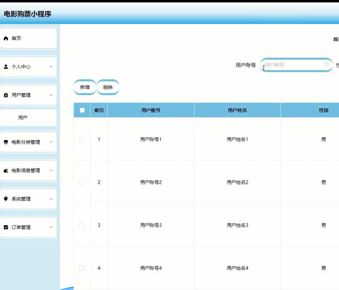Toggle the select-all checkbox in table header
This screenshot has width=339, height=290.
[82, 110]
